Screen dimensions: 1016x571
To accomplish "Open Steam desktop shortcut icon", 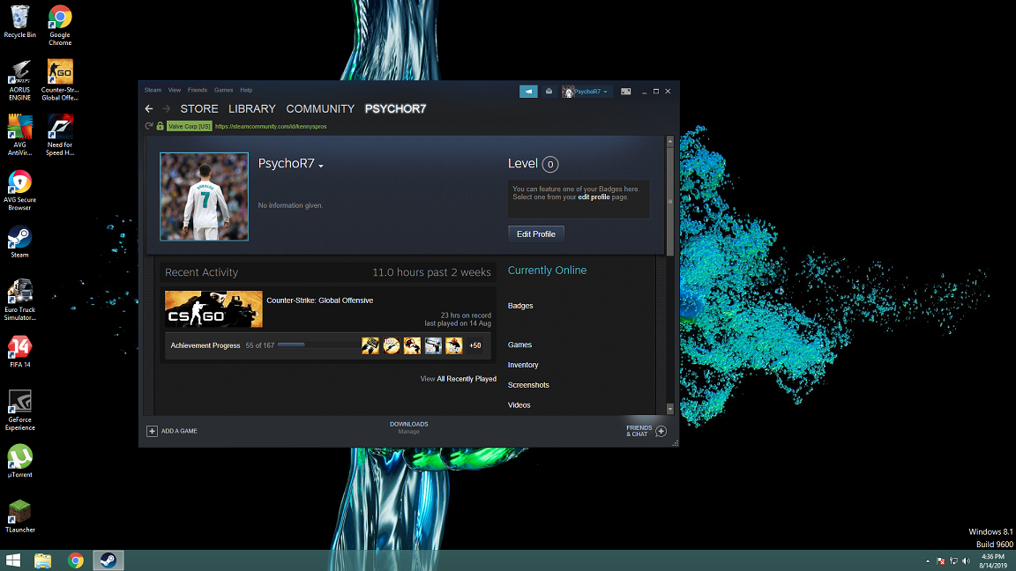I will point(19,240).
